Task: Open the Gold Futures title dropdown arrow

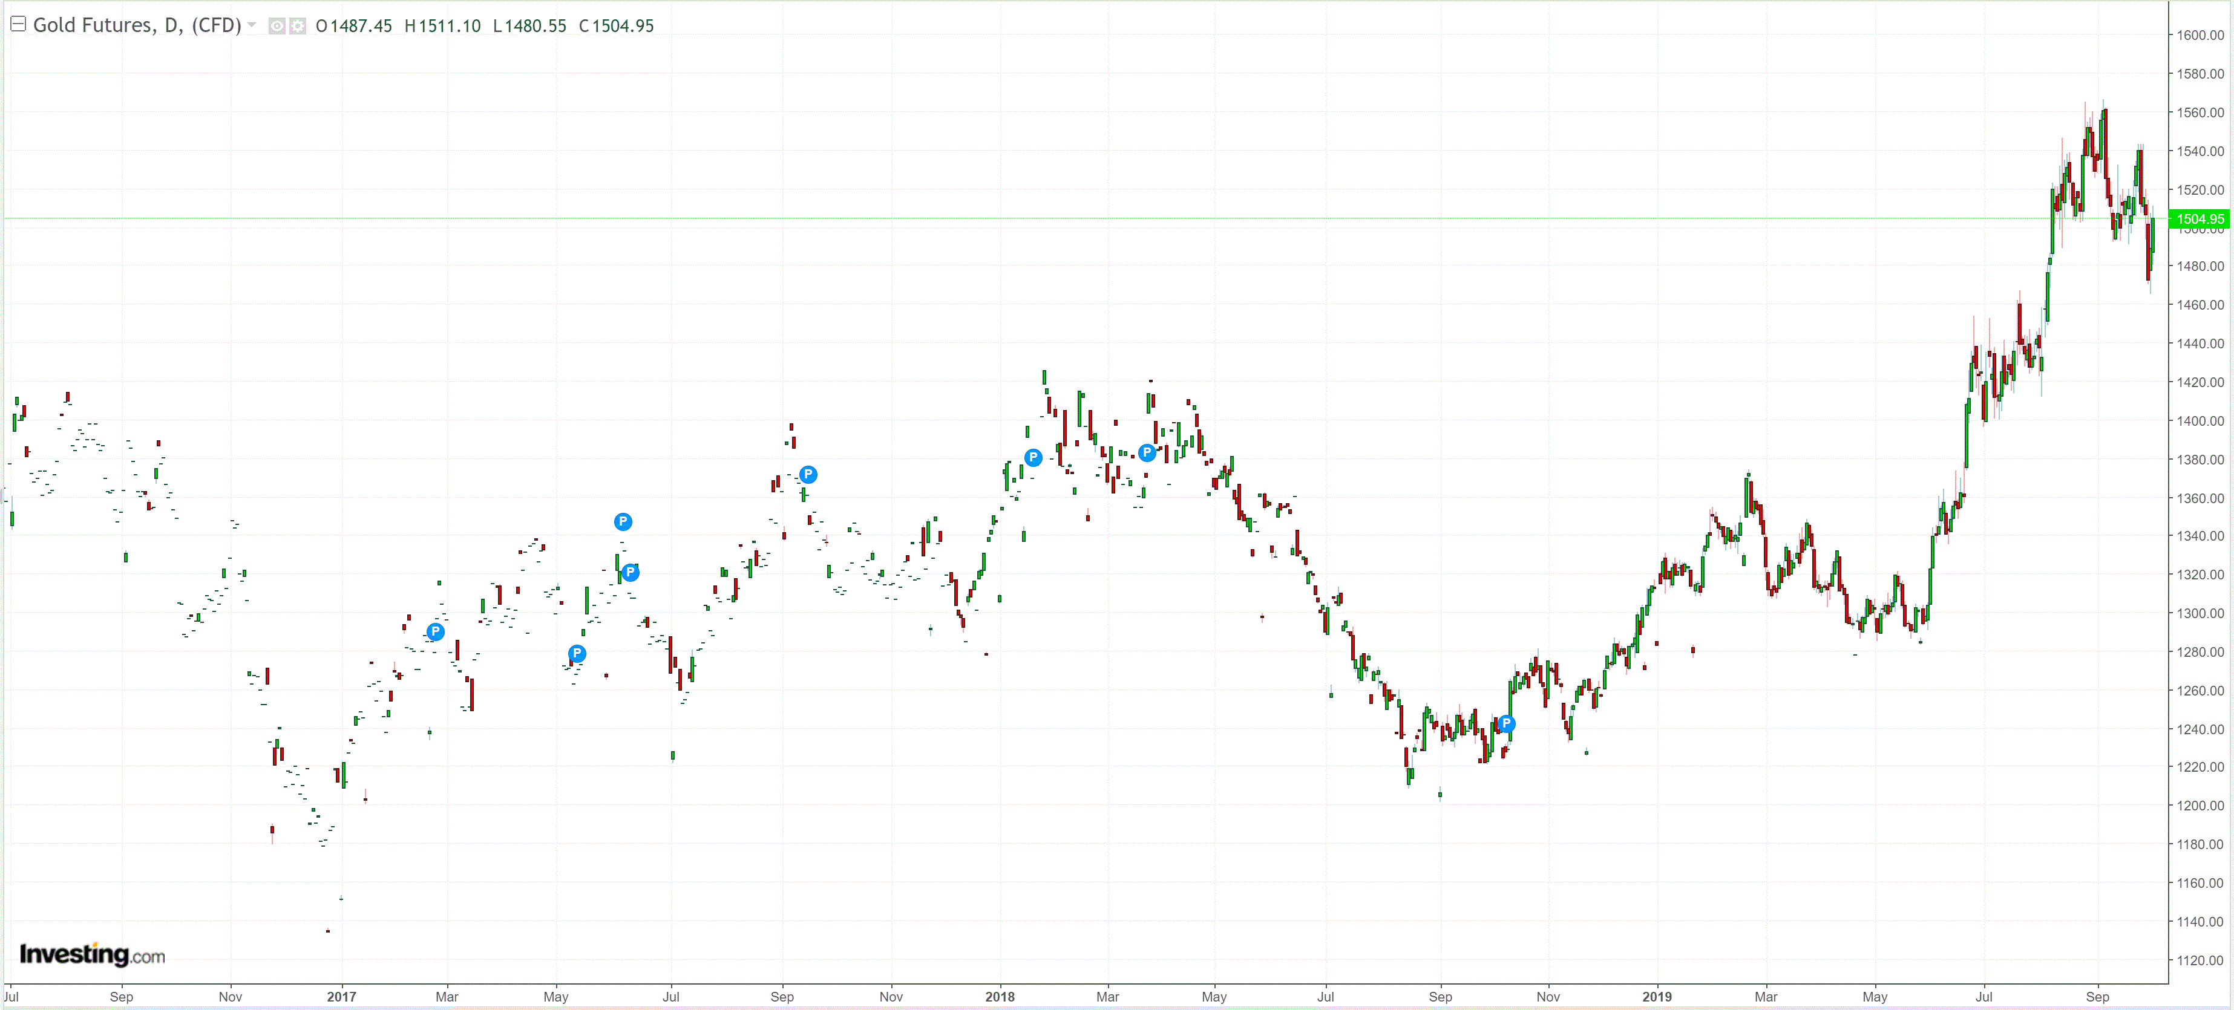Action: (252, 25)
